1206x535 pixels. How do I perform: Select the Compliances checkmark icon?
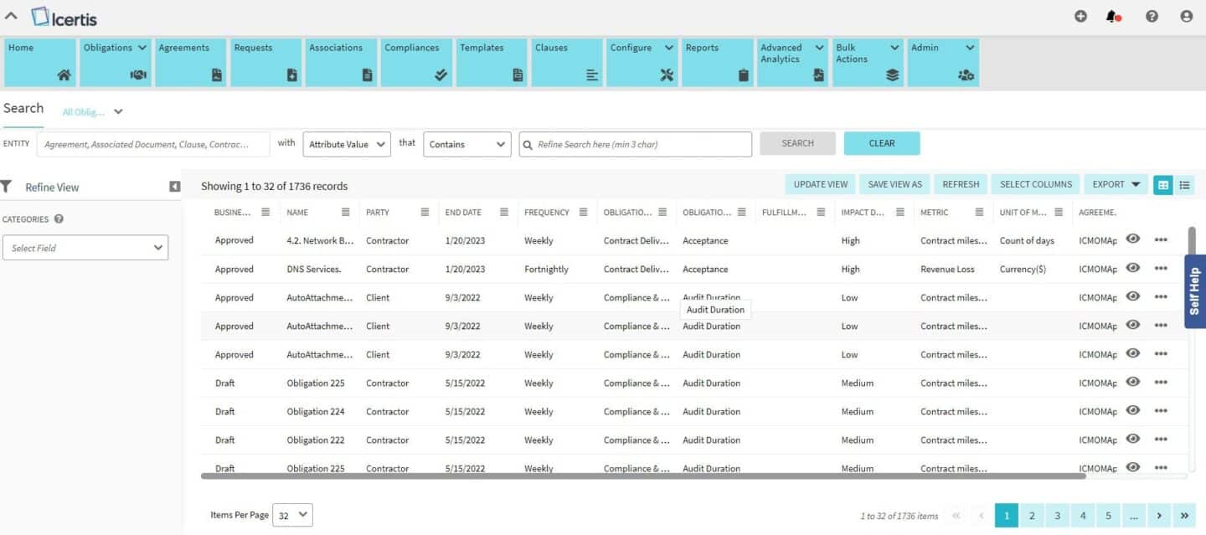click(x=441, y=75)
